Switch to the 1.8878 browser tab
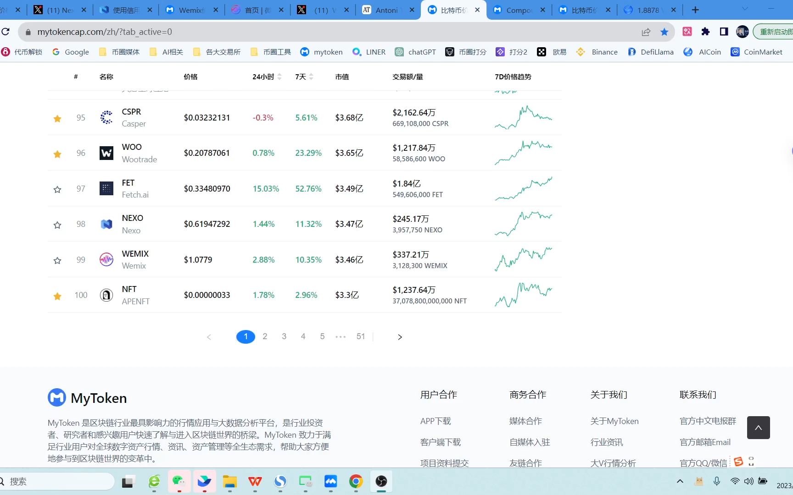 click(x=649, y=10)
